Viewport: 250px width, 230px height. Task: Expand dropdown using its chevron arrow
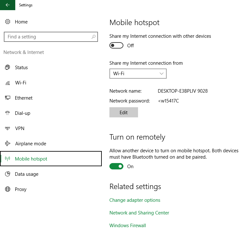click(162, 74)
